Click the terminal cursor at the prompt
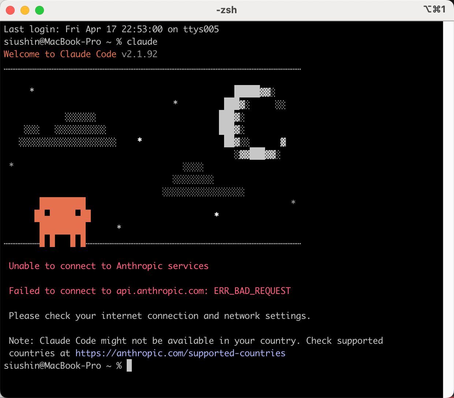 [x=129, y=366]
